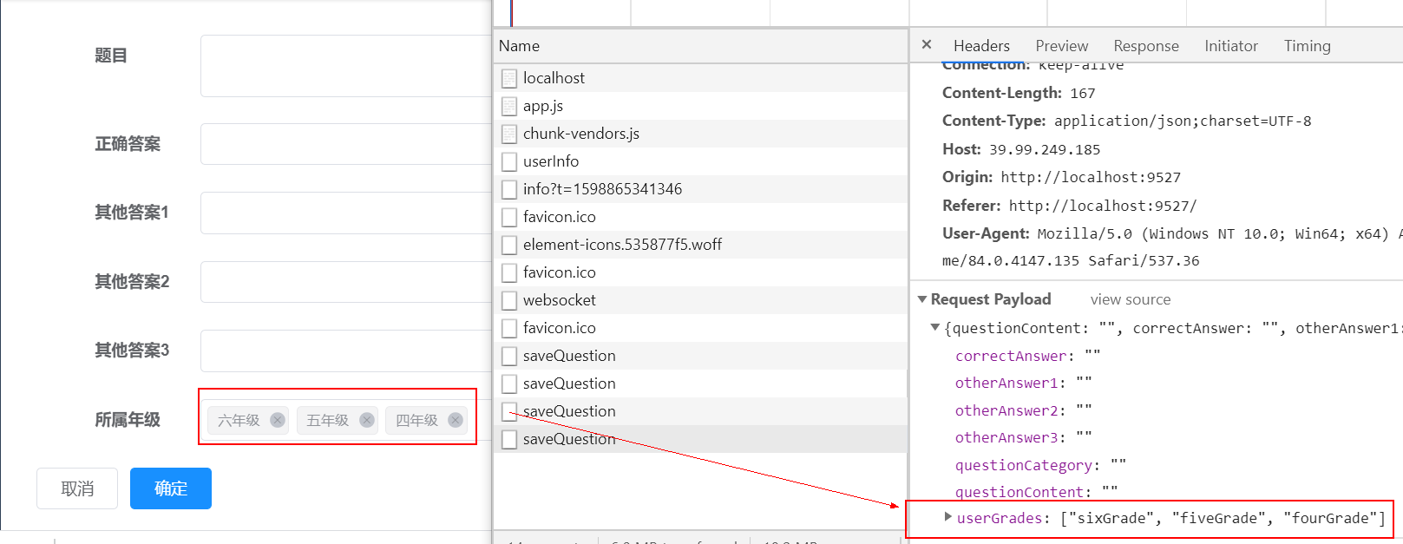The height and width of the screenshot is (544, 1403).
Task: Select the userInfo request
Action: (700, 161)
